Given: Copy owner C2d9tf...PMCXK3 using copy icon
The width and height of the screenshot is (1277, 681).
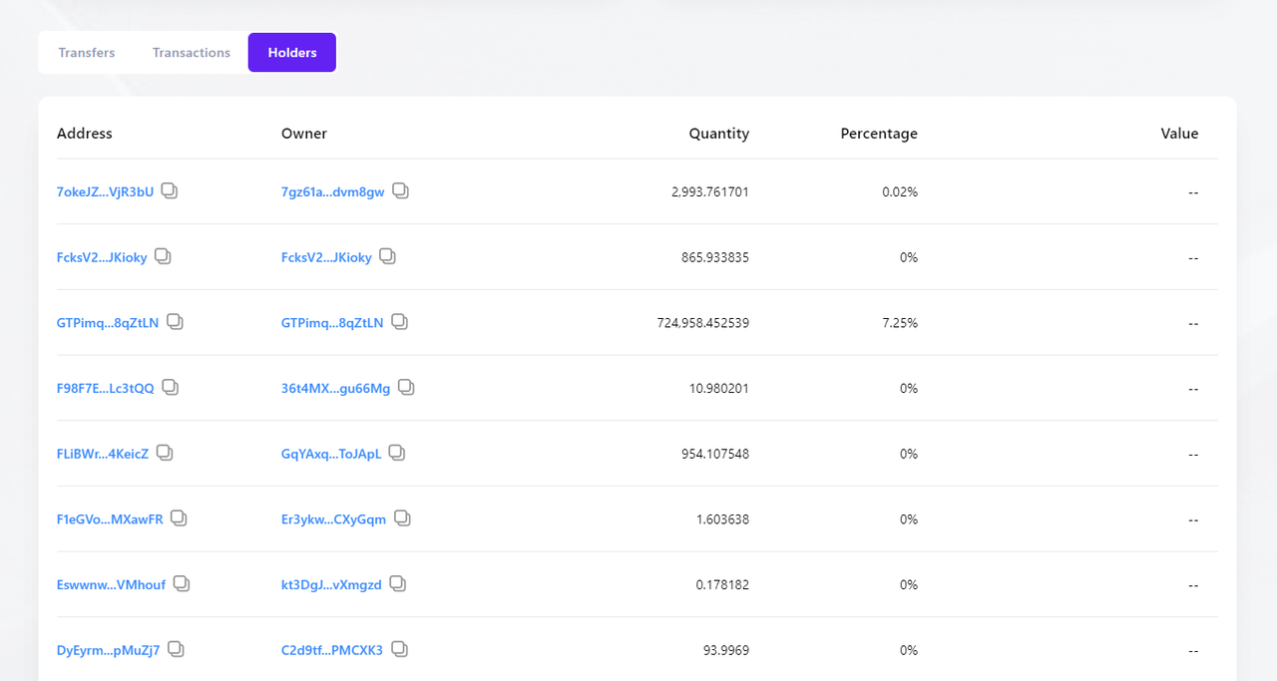Looking at the screenshot, I should (399, 649).
